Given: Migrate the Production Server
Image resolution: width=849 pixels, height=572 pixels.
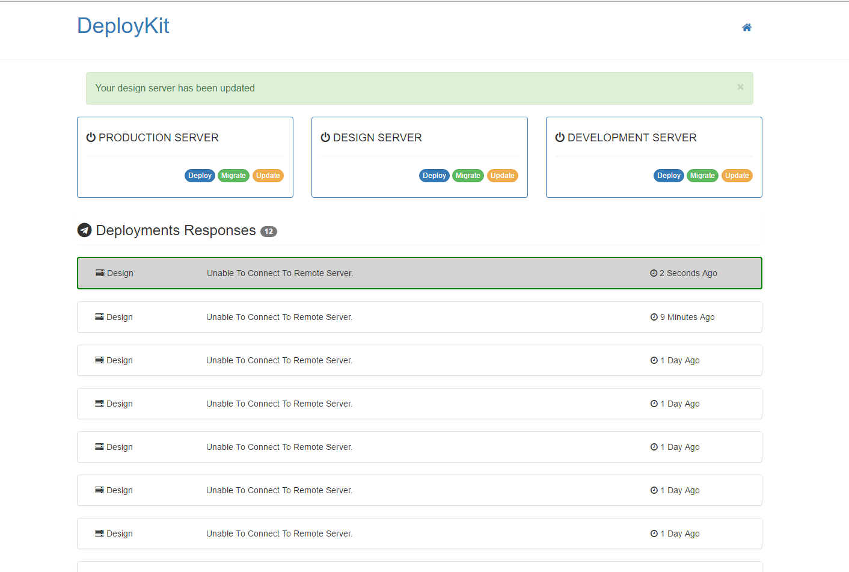Looking at the screenshot, I should (233, 176).
